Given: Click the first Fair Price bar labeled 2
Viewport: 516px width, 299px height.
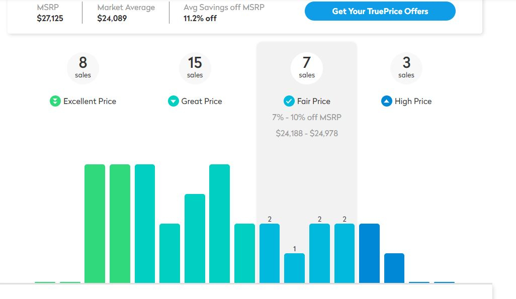Looking at the screenshot, I should pyautogui.click(x=270, y=253).
